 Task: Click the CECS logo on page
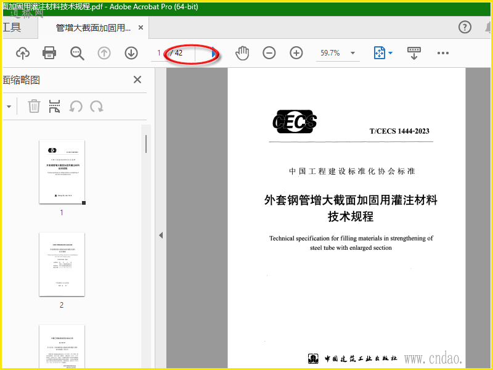click(295, 121)
